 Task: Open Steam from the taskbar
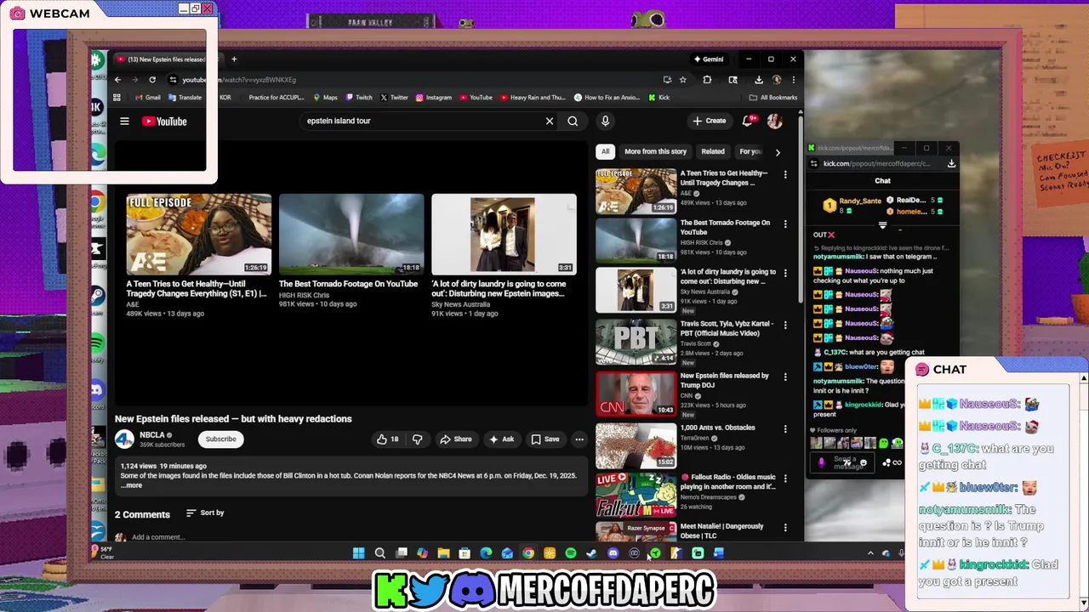pos(591,553)
